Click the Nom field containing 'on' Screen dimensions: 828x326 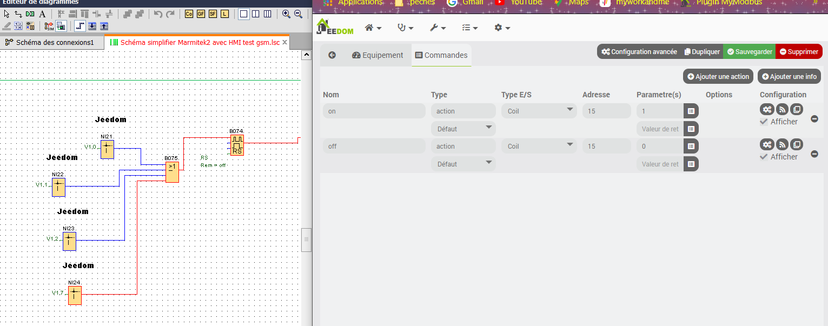pyautogui.click(x=374, y=111)
